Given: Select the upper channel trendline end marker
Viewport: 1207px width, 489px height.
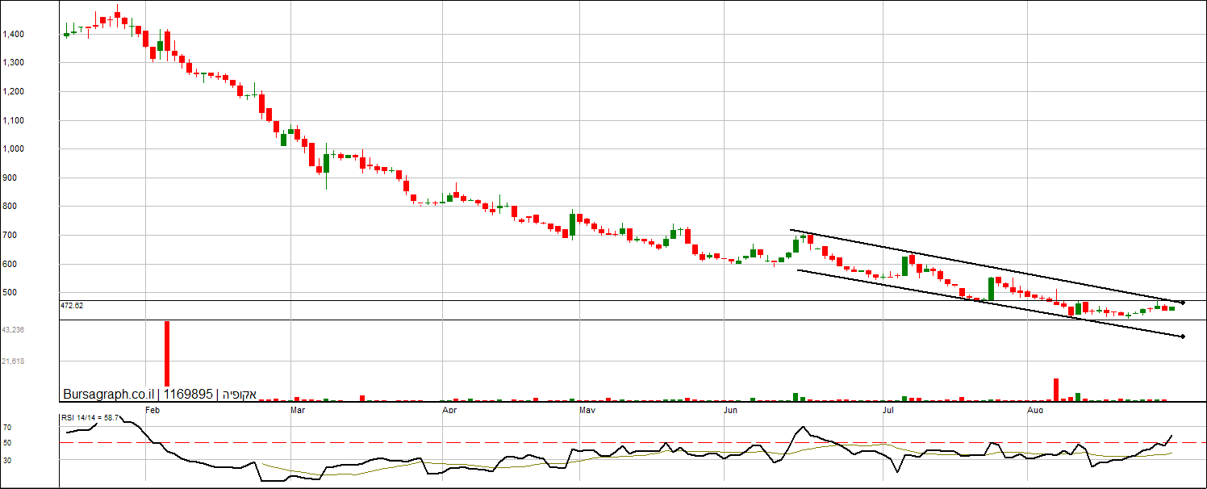Looking at the screenshot, I should [x=1182, y=302].
